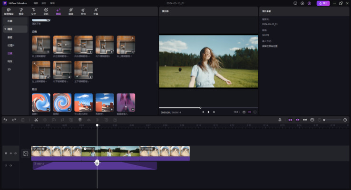Pick the water ripple effect transition
351x190 pixels.
(x=84, y=103)
